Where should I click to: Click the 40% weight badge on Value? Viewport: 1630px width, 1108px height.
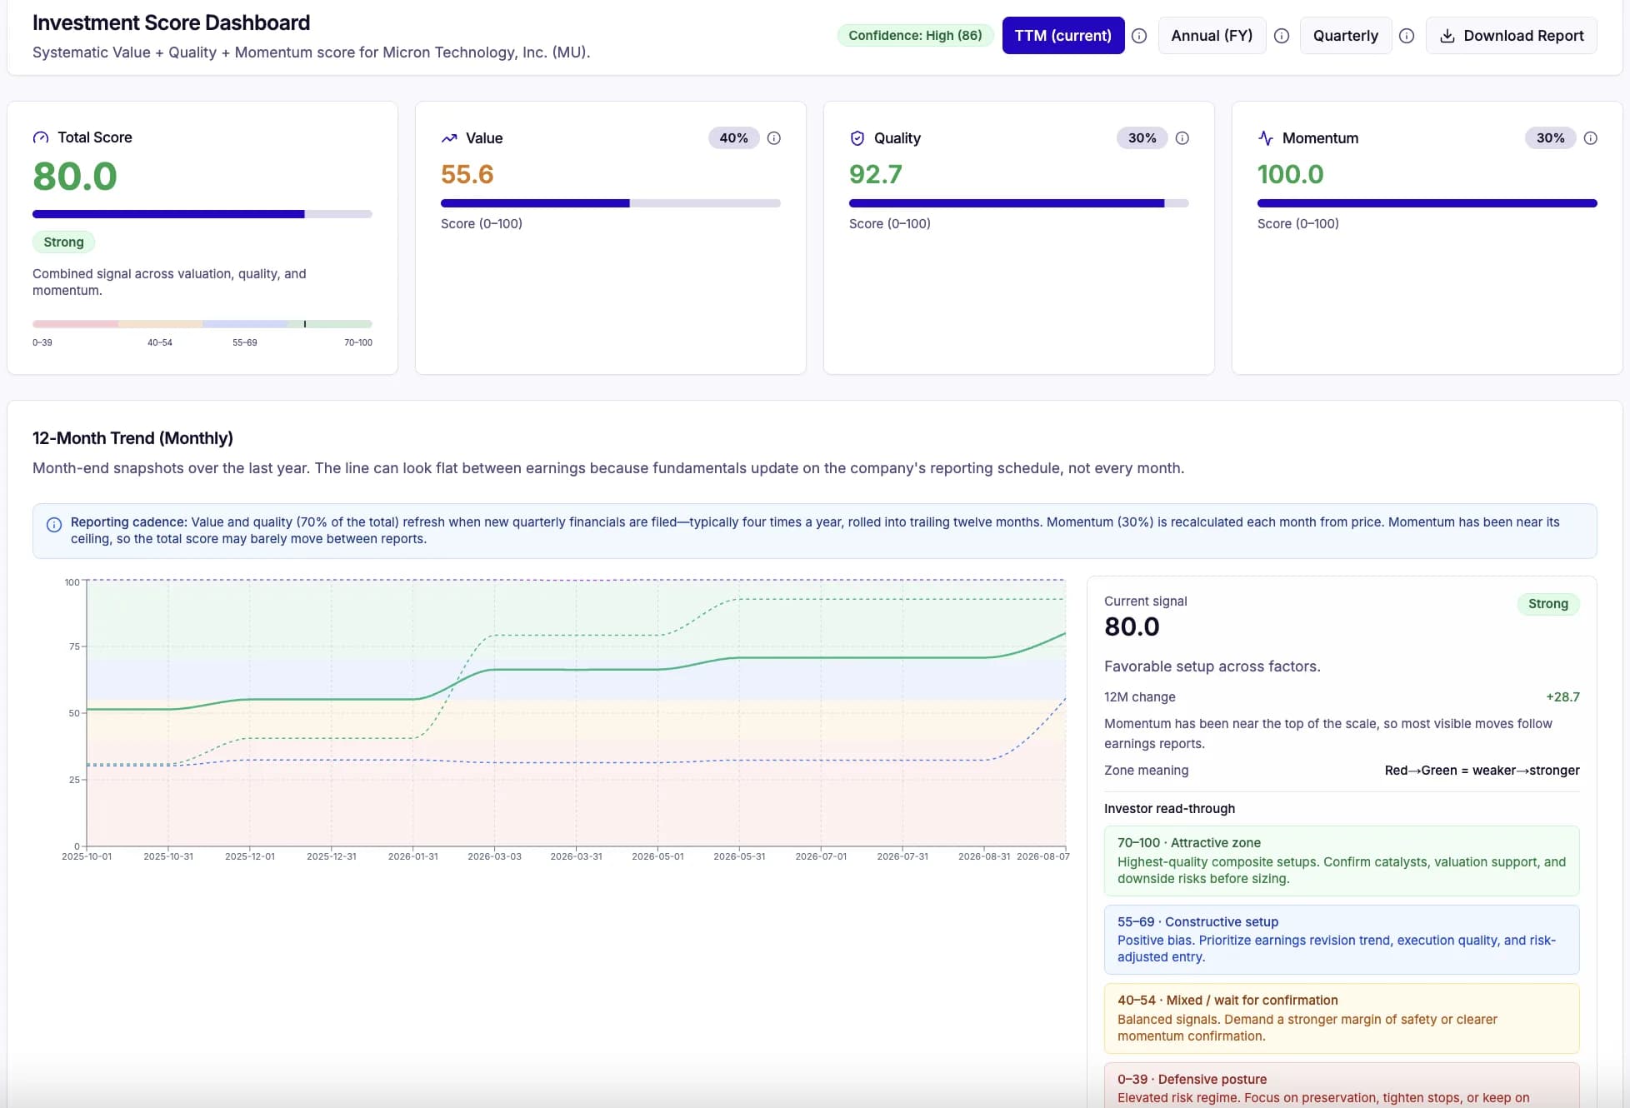point(733,138)
